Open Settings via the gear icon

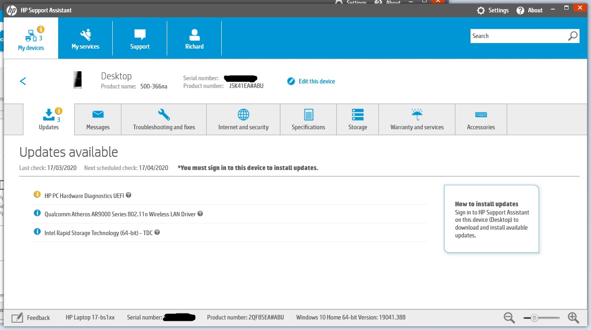481,10
